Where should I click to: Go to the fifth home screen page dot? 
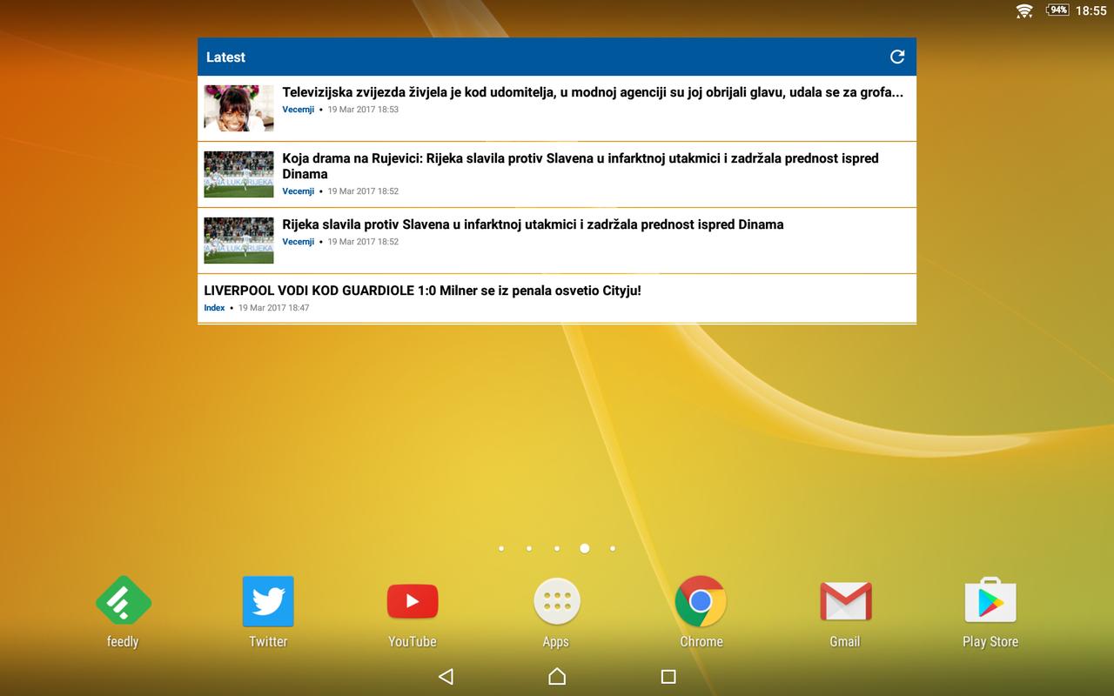click(613, 548)
